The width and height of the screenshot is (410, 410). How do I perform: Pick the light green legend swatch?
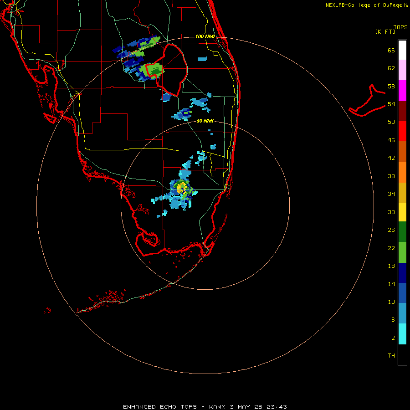click(x=402, y=252)
